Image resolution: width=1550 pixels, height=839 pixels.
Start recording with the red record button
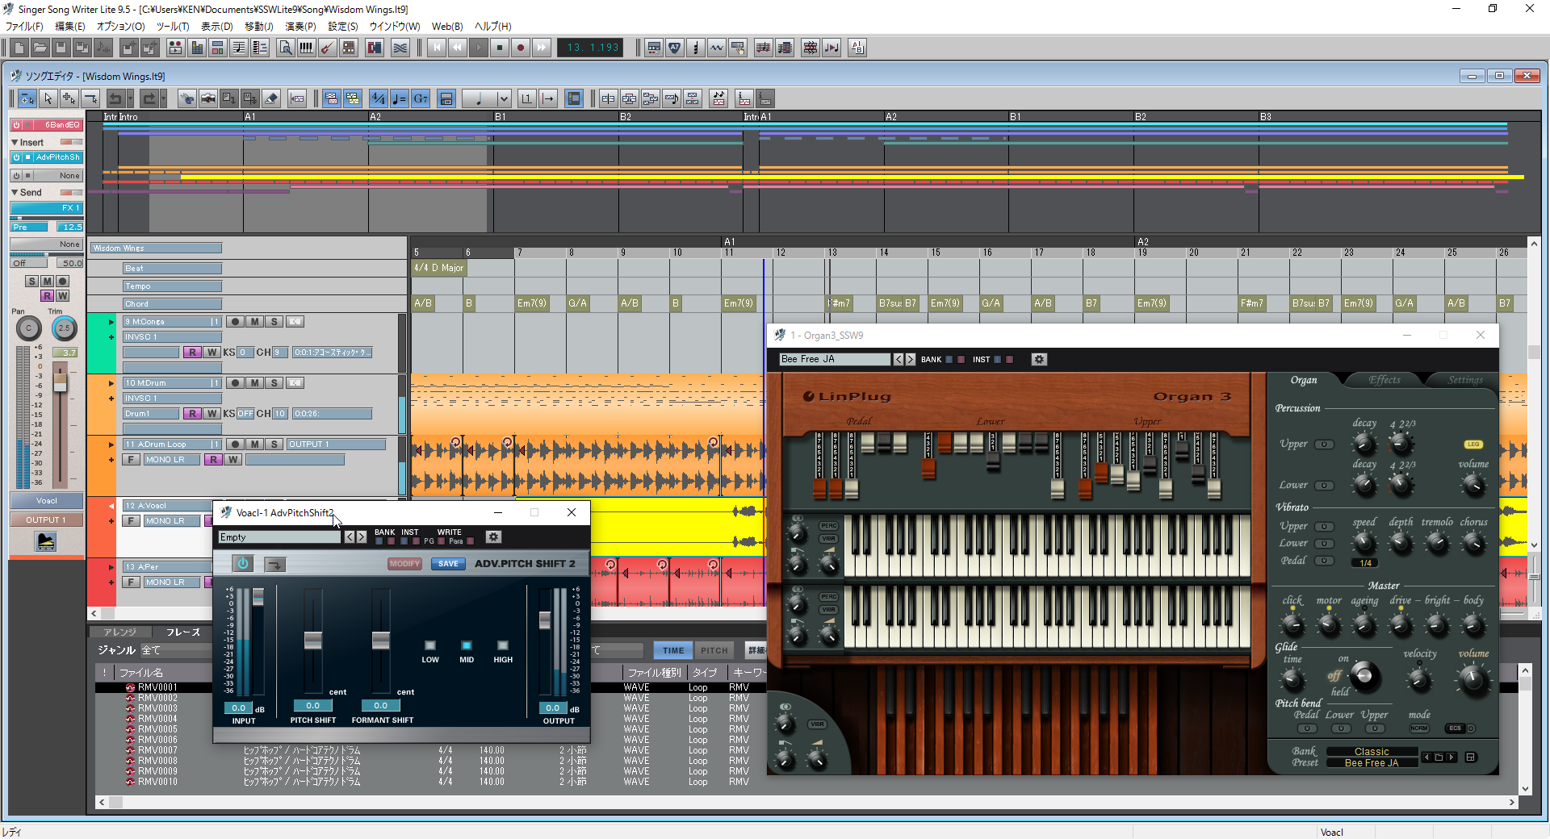coord(521,48)
